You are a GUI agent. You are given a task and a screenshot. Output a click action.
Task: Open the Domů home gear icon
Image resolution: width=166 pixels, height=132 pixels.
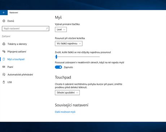[4, 21]
